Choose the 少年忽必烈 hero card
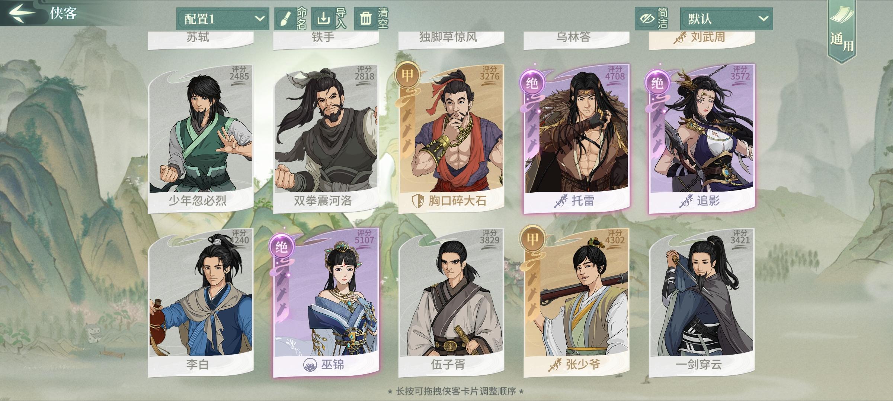The width and height of the screenshot is (893, 401). pos(201,139)
